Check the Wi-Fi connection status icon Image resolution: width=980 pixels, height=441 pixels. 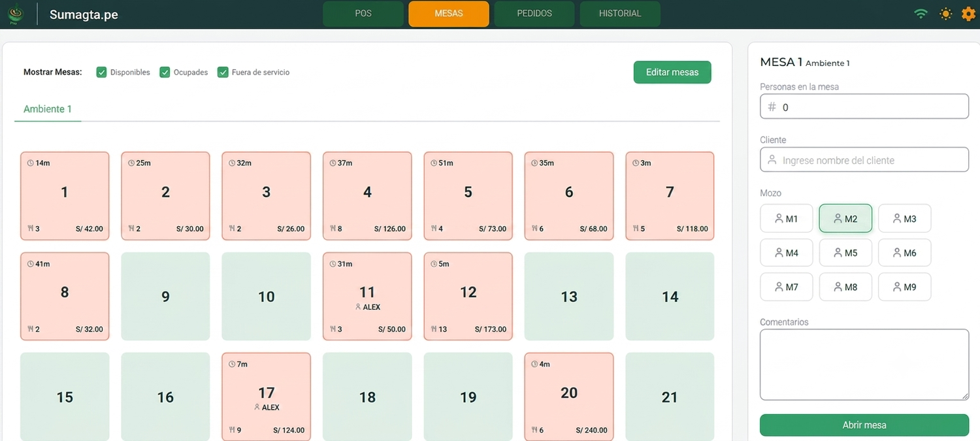921,14
